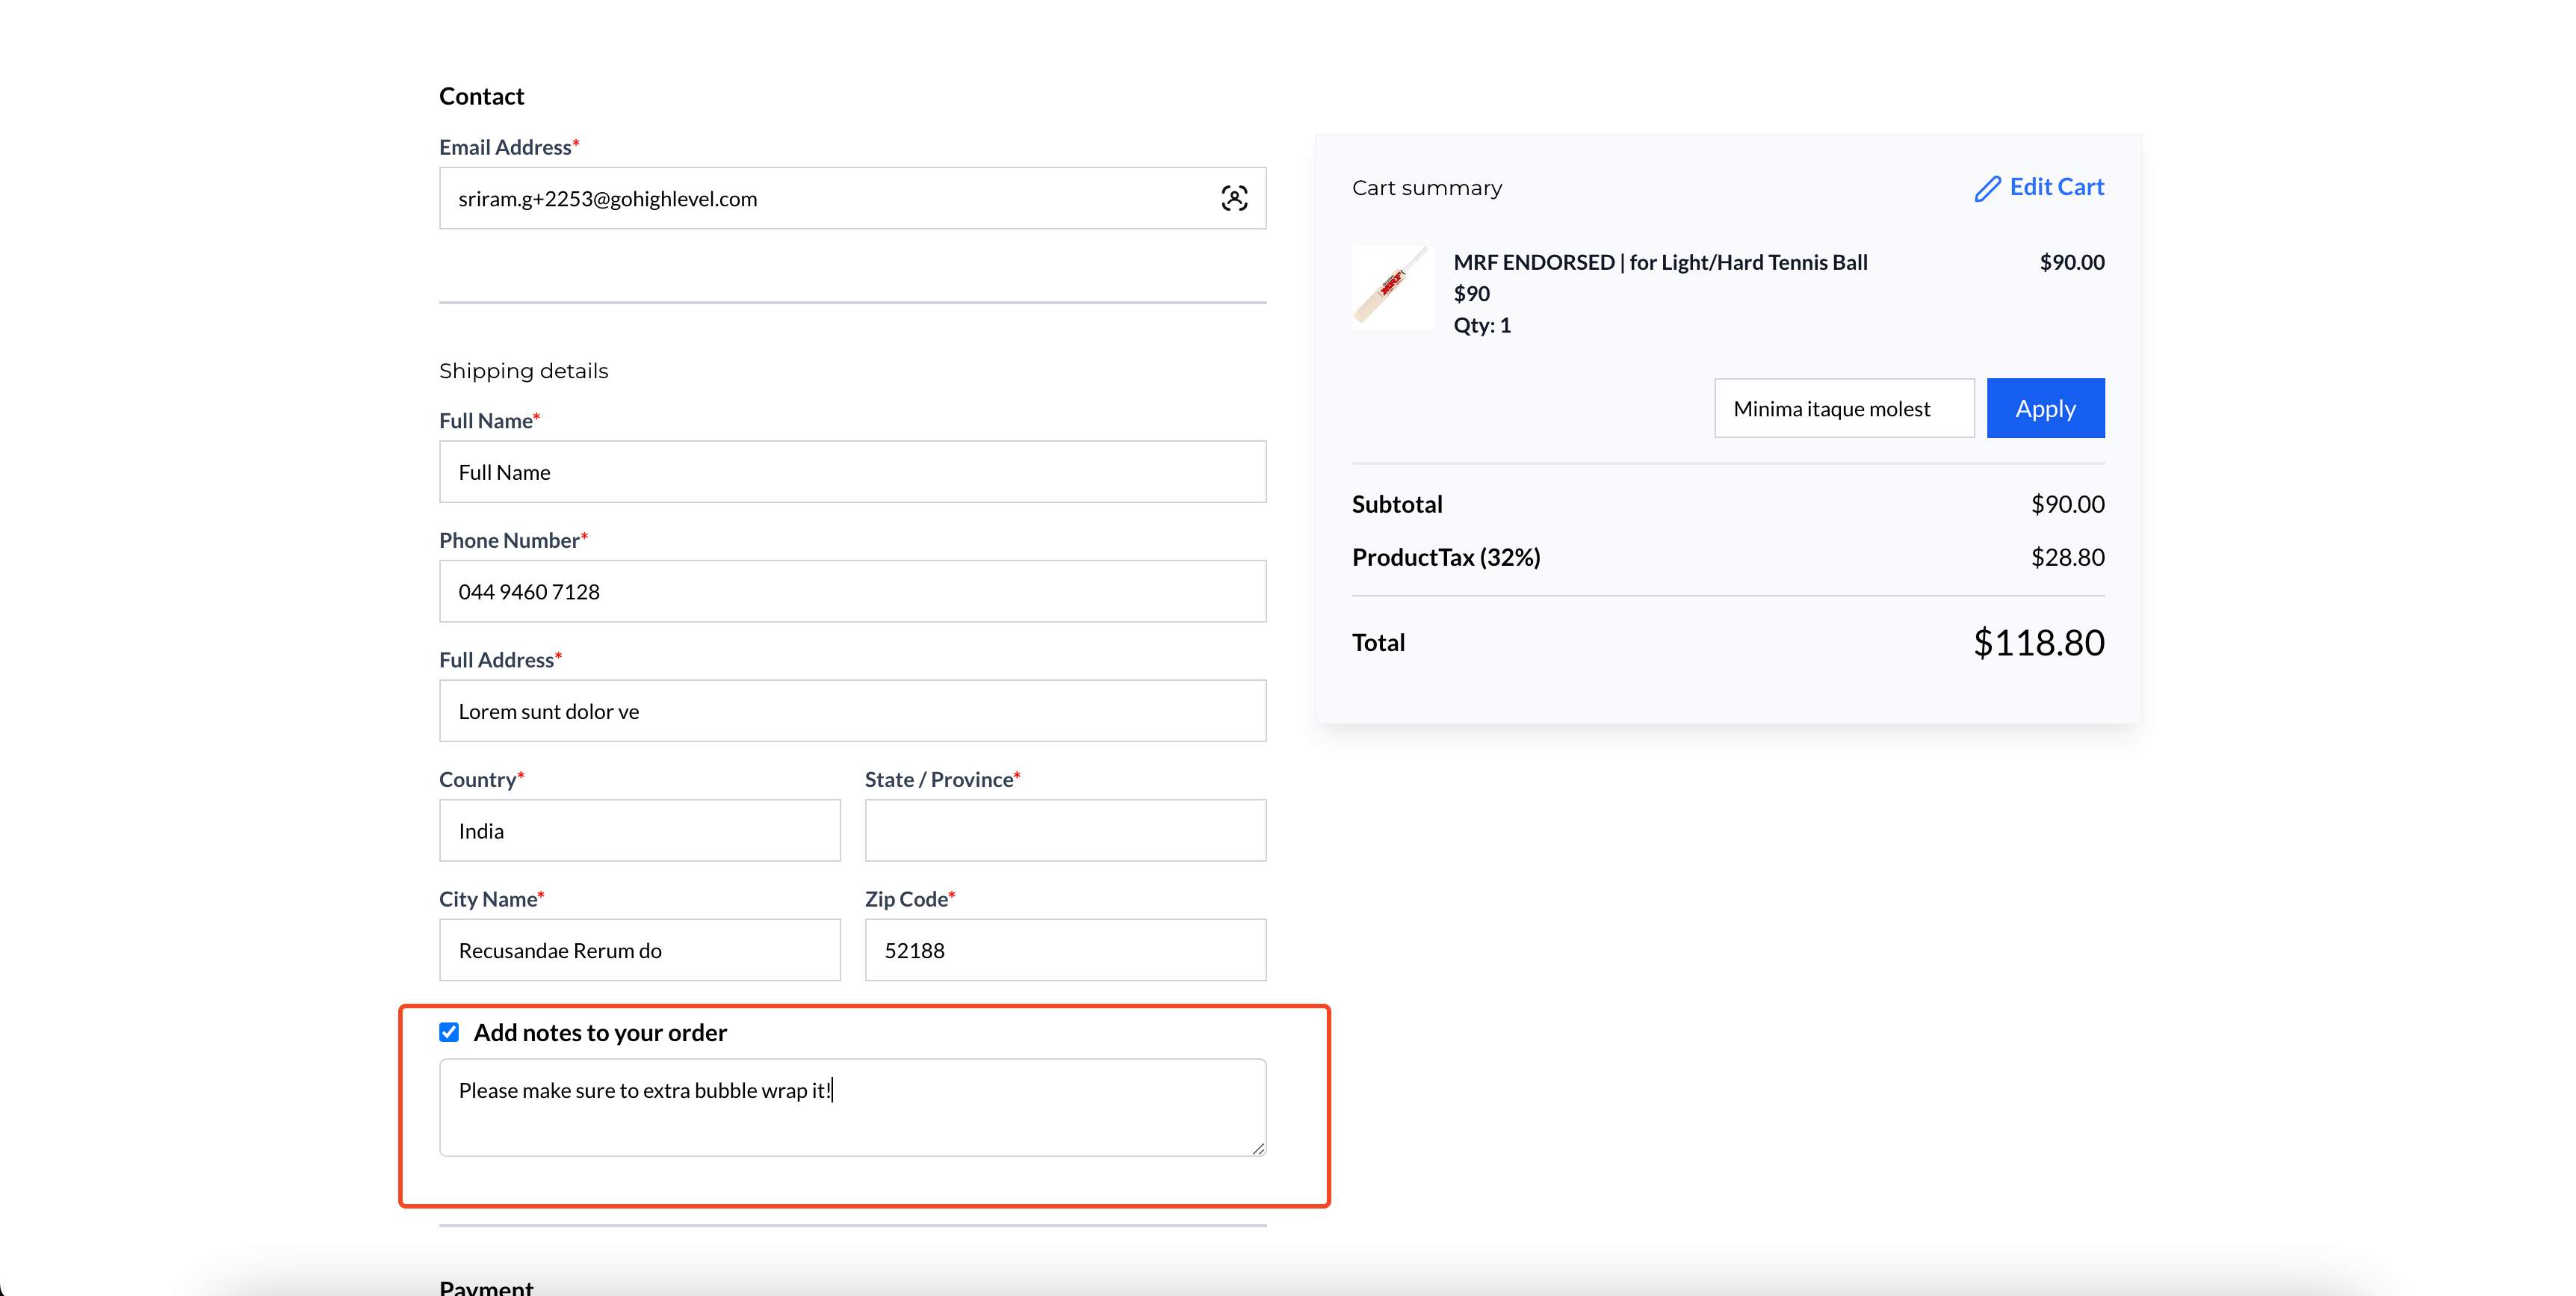Click the pencil icon beside Edit Cart

(x=1987, y=188)
